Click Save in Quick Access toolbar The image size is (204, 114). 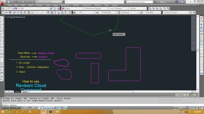[x=16, y=2]
